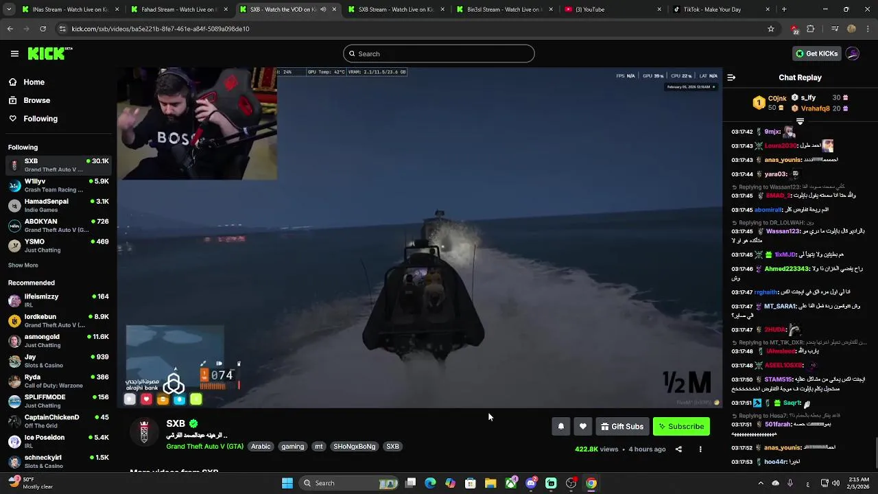Go back to the previous page
878x494 pixels.
(x=10, y=29)
